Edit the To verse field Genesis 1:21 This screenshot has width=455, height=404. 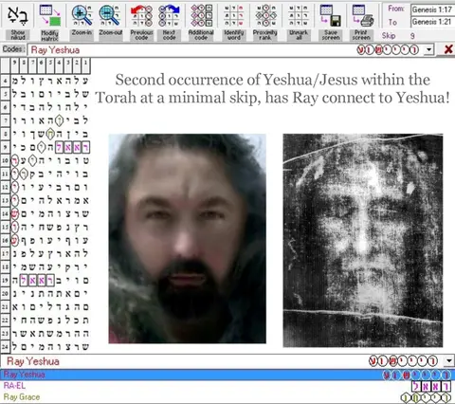click(x=432, y=22)
